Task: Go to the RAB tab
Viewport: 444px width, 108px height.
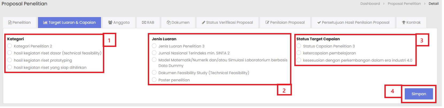Action: tap(148, 22)
